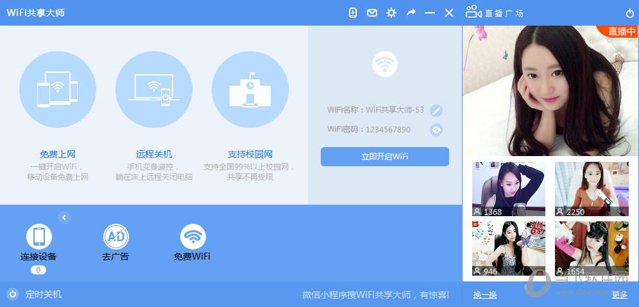This screenshot has height=307, width=639.
Task: Click the download icon in title bar
Action: (353, 13)
